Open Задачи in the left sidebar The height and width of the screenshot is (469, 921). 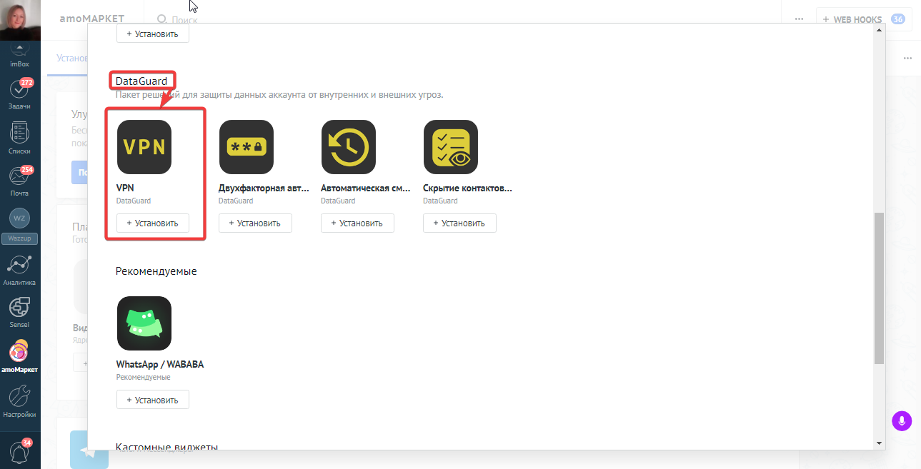pos(19,94)
